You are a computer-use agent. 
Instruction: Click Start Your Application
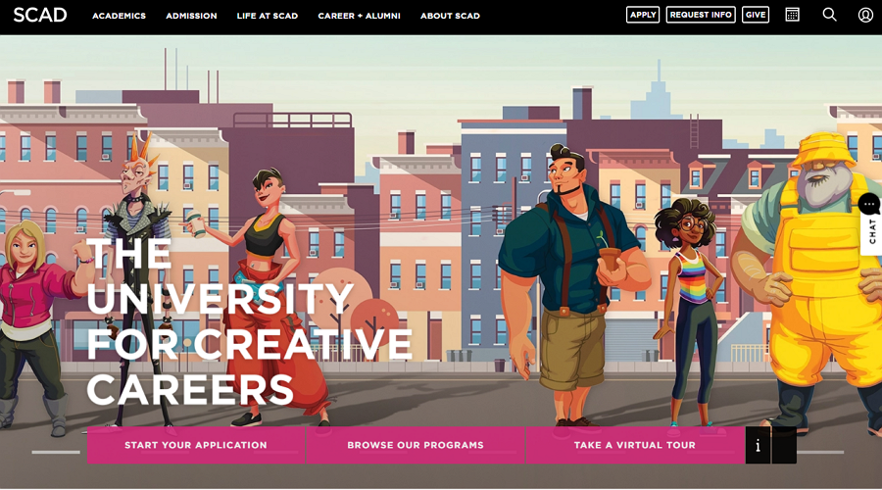[x=196, y=445]
